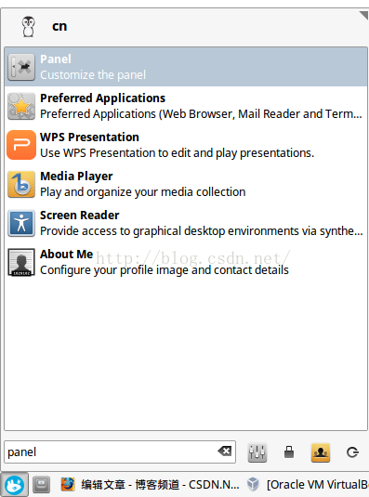This screenshot has height=497, width=369.
Task: Open All Settings mixer icon
Action: [x=257, y=452]
